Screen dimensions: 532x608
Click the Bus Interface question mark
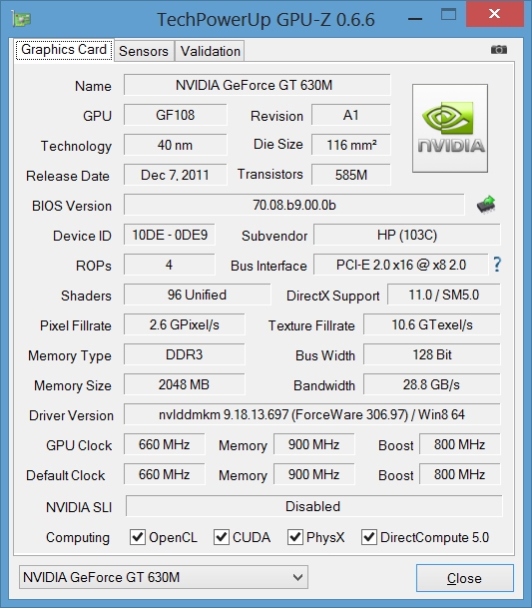[x=497, y=265]
